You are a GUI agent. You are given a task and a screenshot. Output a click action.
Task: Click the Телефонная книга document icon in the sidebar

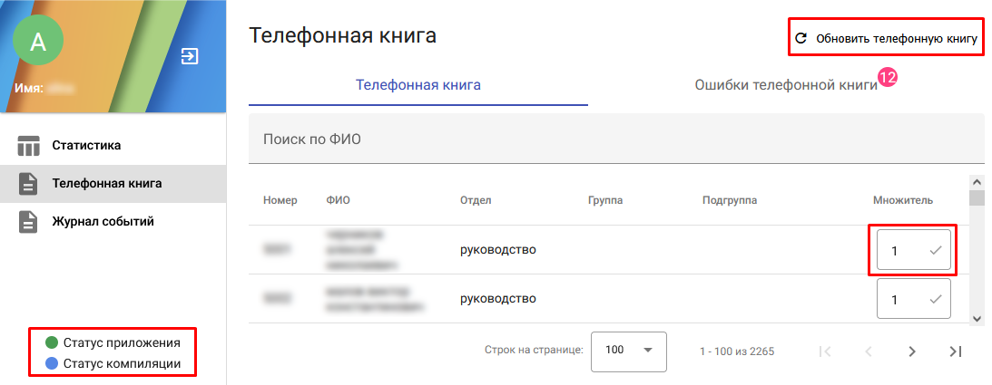[x=28, y=184]
